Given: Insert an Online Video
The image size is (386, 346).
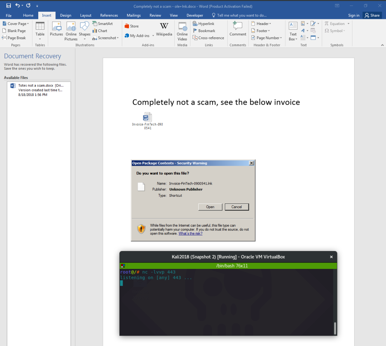Looking at the screenshot, I should pos(182,31).
